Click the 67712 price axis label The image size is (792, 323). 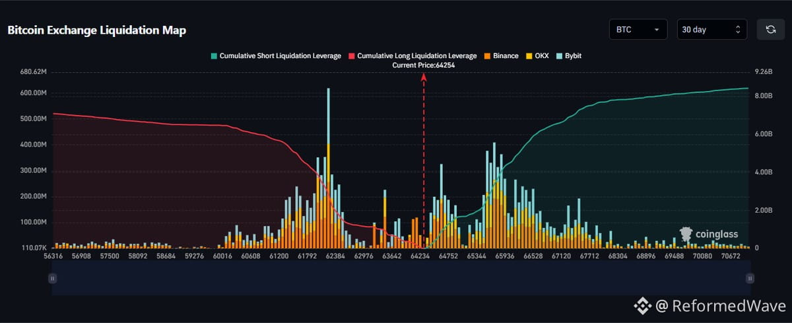click(x=589, y=256)
